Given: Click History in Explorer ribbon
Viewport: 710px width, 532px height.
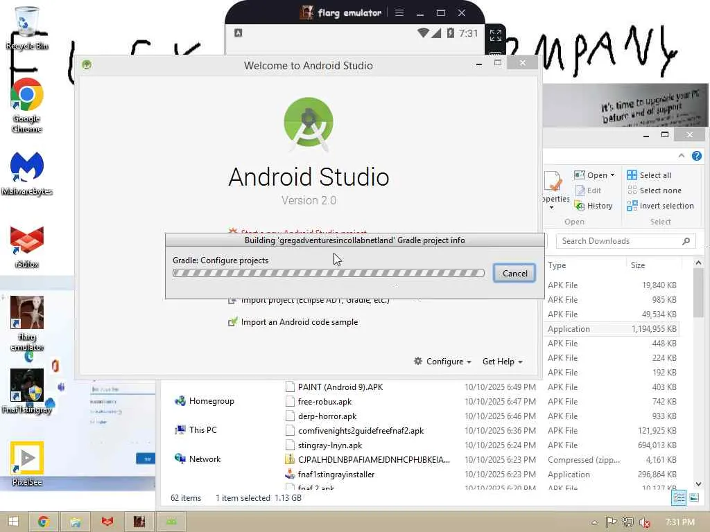Looking at the screenshot, I should [594, 206].
